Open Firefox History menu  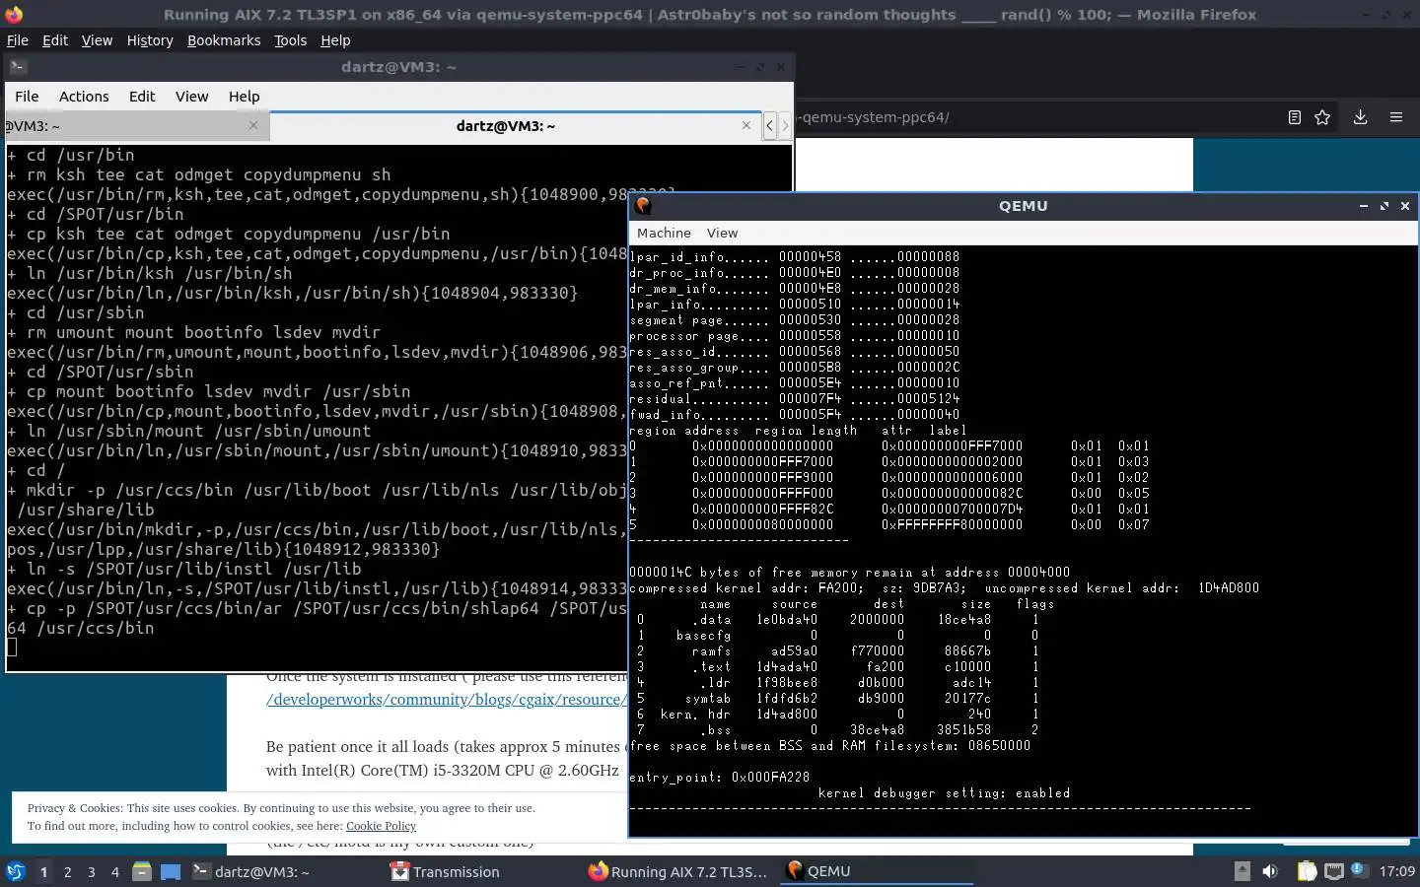tap(150, 40)
